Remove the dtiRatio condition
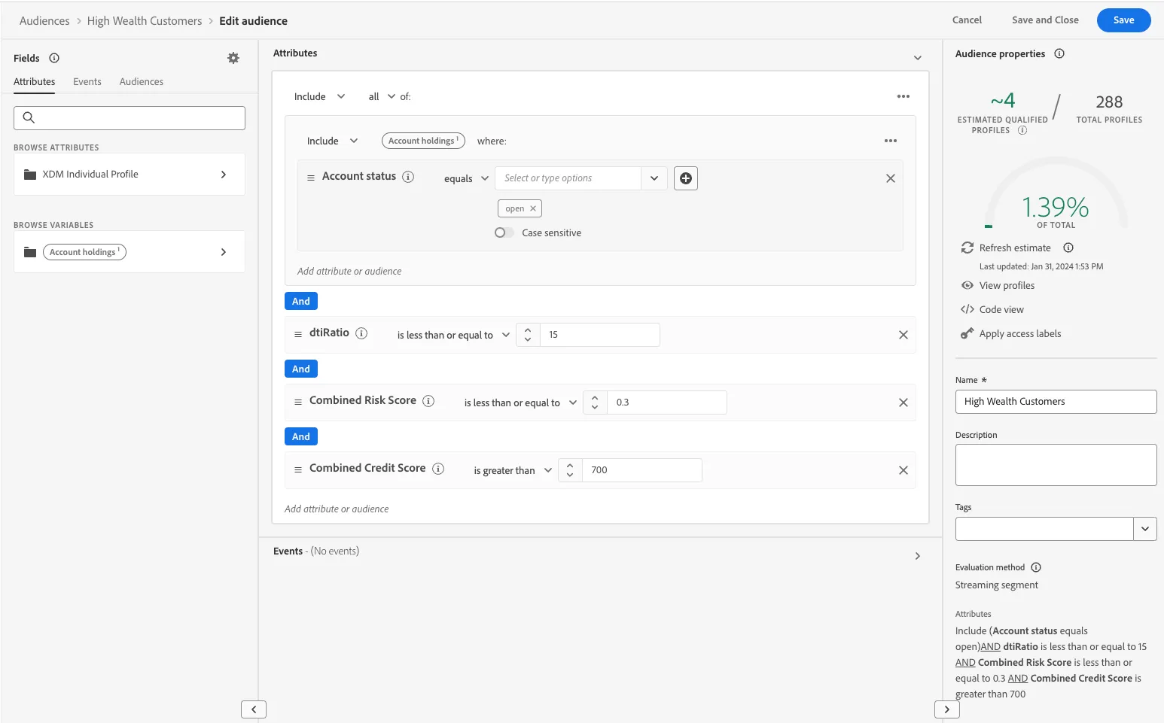This screenshot has width=1164, height=723. [903, 335]
